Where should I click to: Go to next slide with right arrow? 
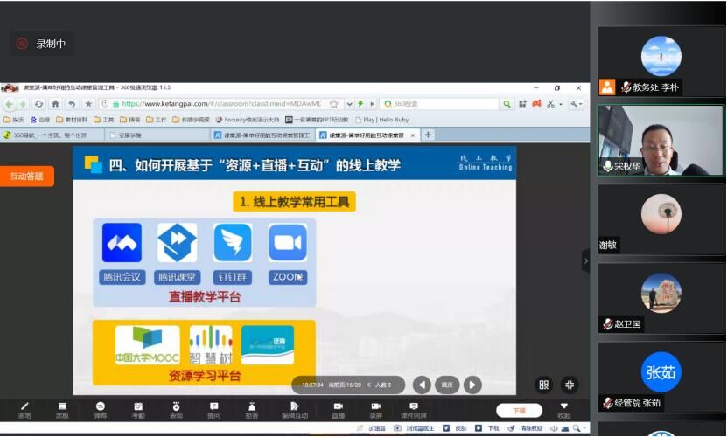coord(472,385)
